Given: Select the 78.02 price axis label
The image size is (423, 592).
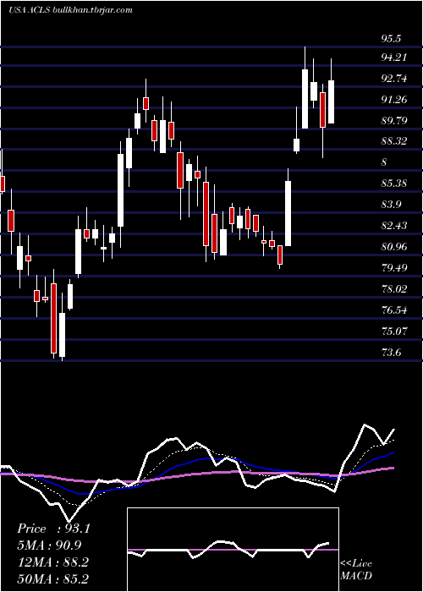Looking at the screenshot, I should click(x=394, y=289).
